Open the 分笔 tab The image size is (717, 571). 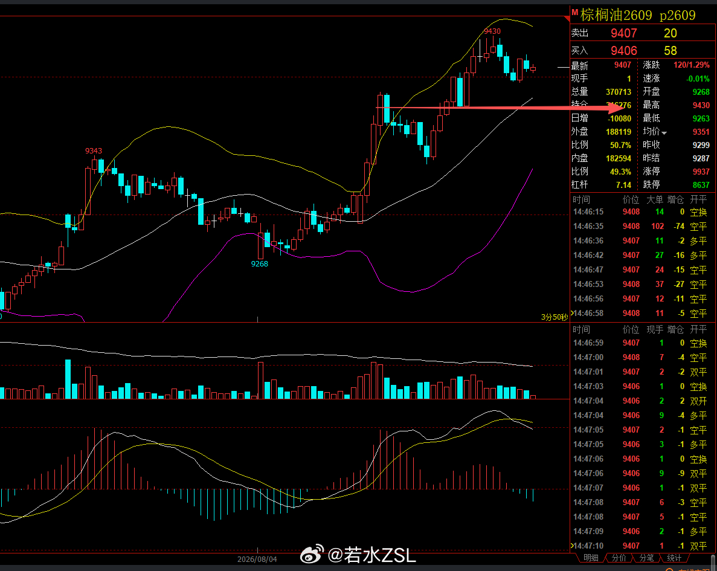point(646,558)
